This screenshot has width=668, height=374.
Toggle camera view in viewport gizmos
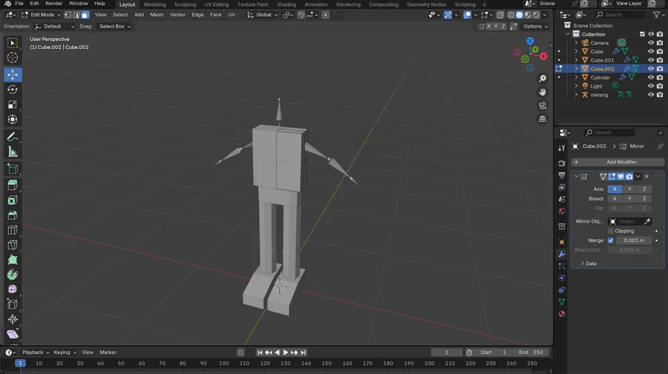click(543, 105)
